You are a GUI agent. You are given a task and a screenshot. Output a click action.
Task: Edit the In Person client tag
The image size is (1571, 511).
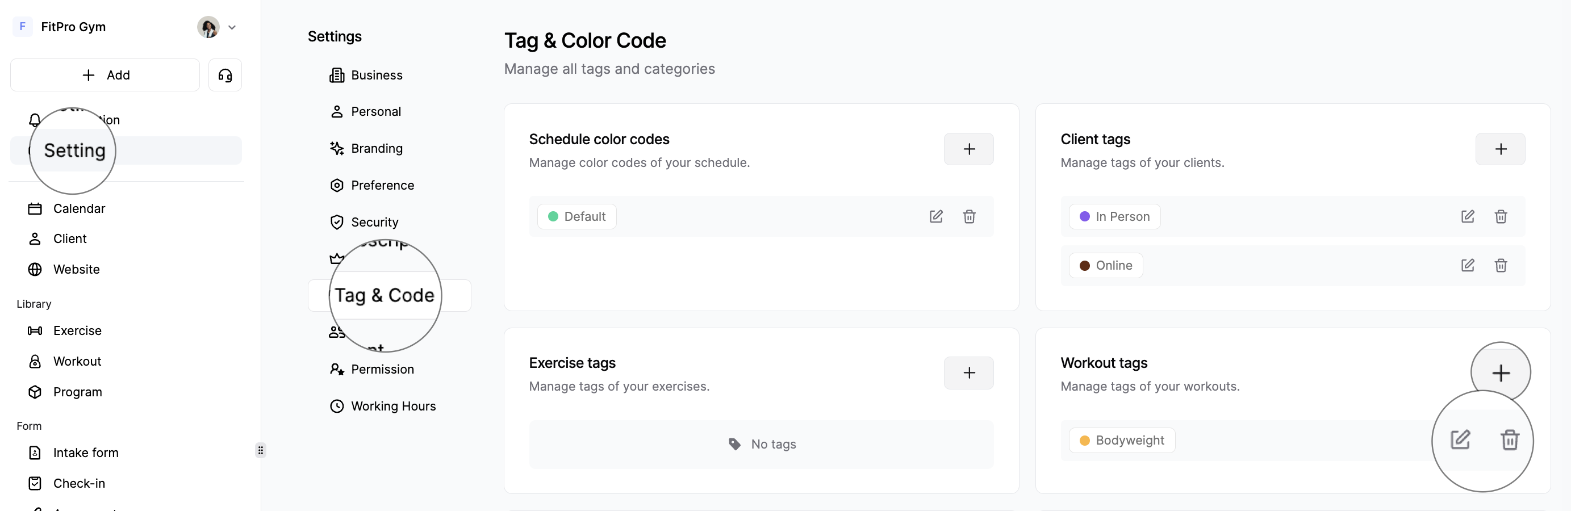pos(1468,216)
